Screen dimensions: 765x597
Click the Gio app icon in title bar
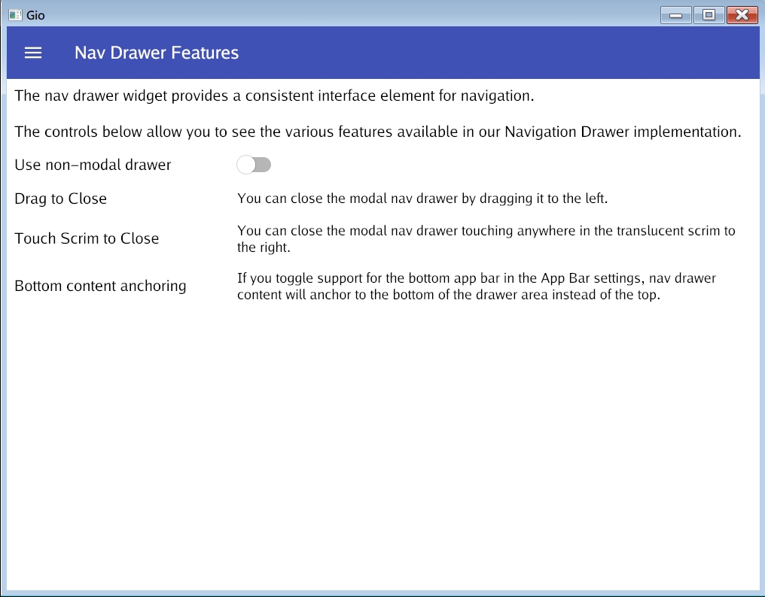15,14
